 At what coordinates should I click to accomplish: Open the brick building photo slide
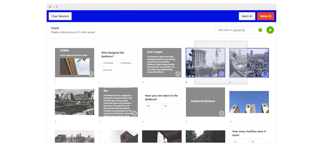click(118, 136)
